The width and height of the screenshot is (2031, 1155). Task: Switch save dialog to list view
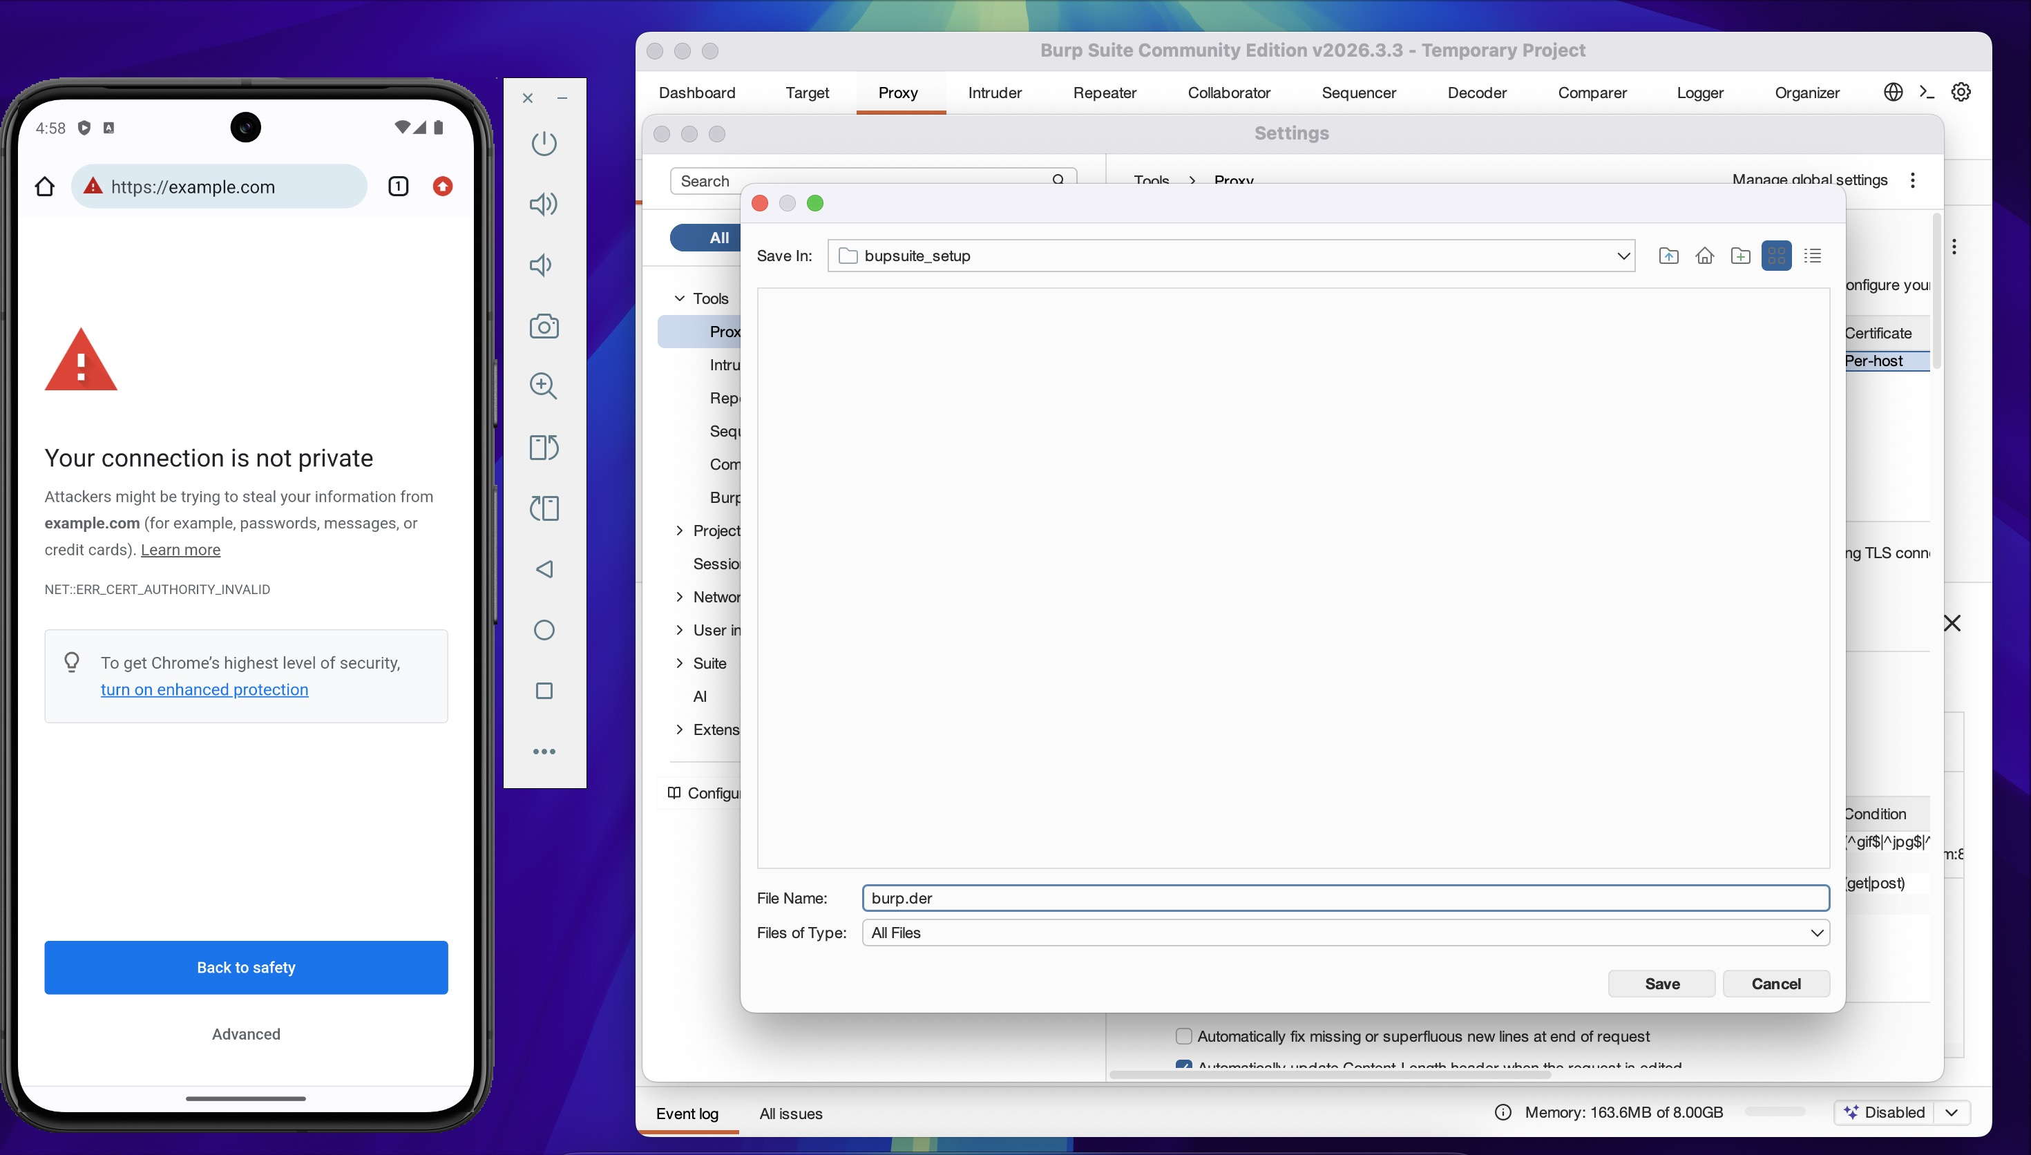point(1812,256)
